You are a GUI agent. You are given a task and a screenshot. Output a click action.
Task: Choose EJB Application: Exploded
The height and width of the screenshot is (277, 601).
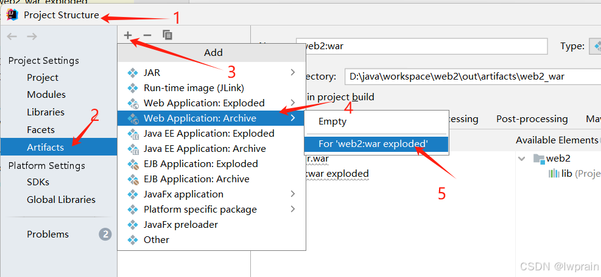pos(211,164)
